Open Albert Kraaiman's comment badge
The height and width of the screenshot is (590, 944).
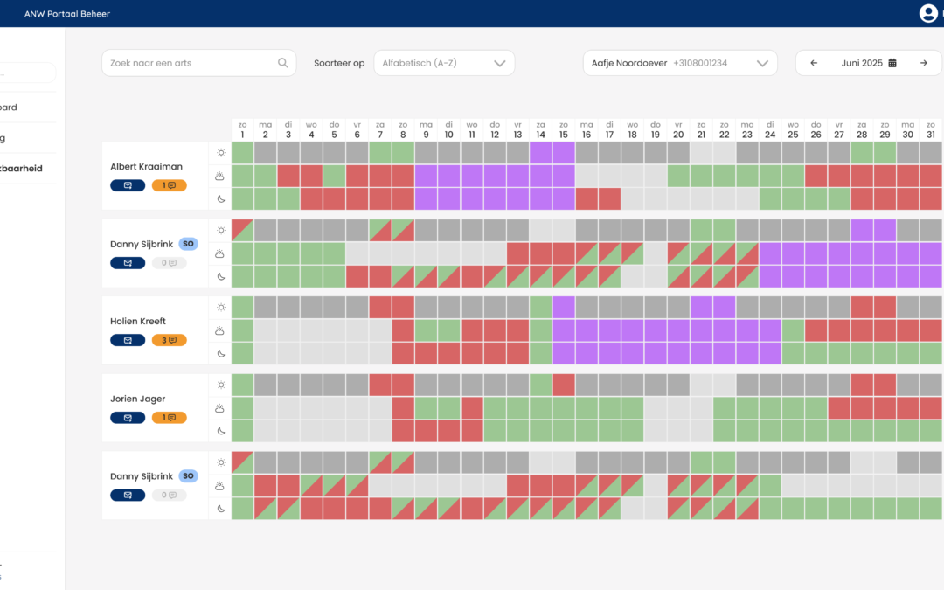pos(170,185)
